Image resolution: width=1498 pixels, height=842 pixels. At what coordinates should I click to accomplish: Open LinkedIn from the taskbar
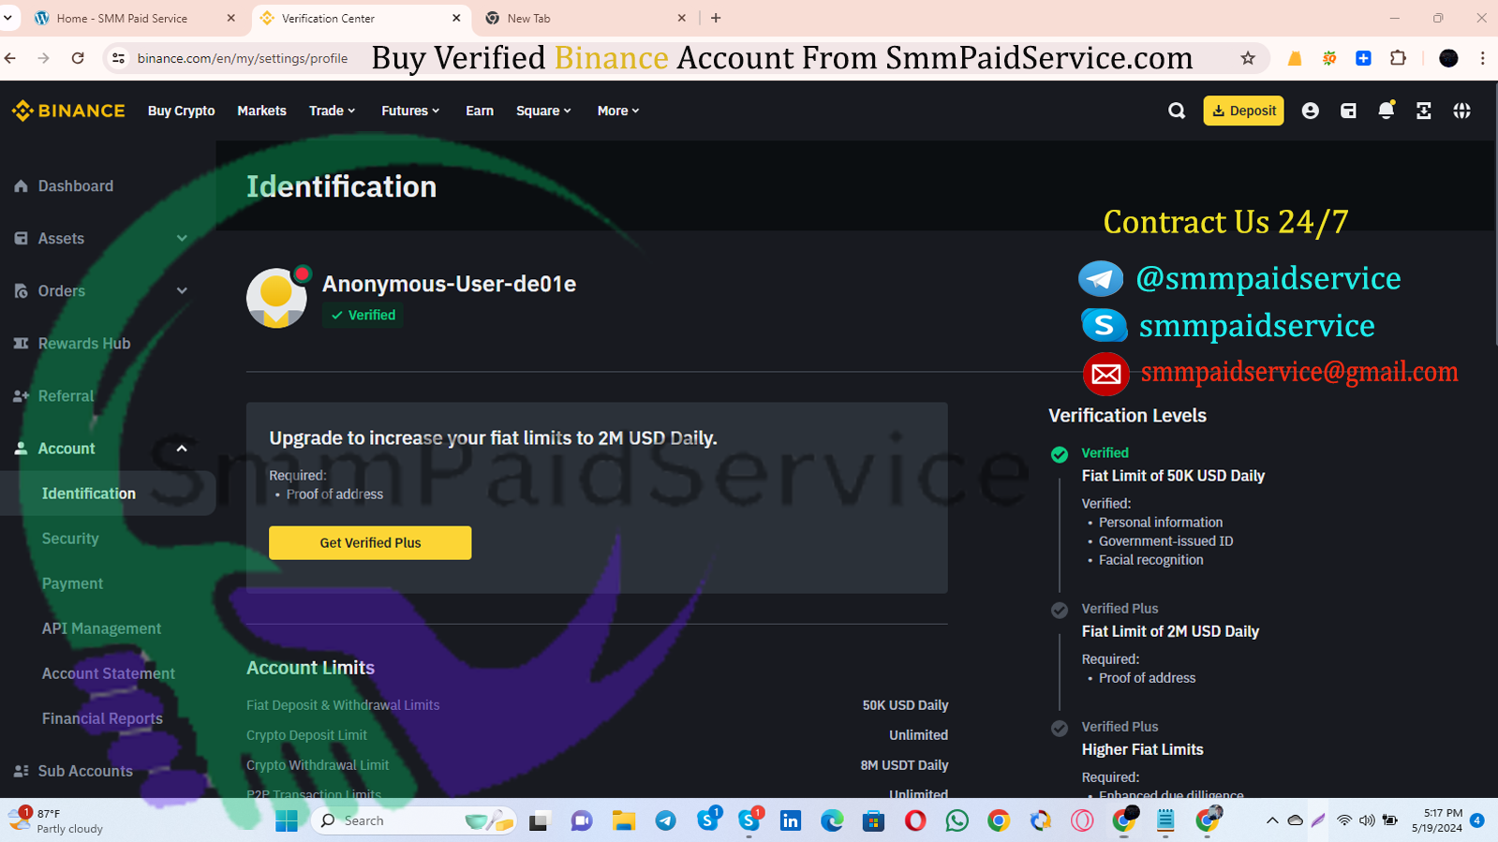pyautogui.click(x=791, y=821)
